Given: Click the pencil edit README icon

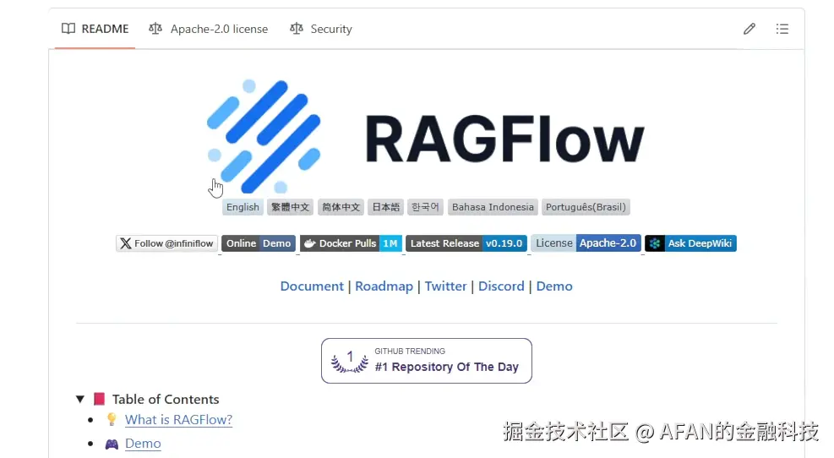Looking at the screenshot, I should [749, 29].
